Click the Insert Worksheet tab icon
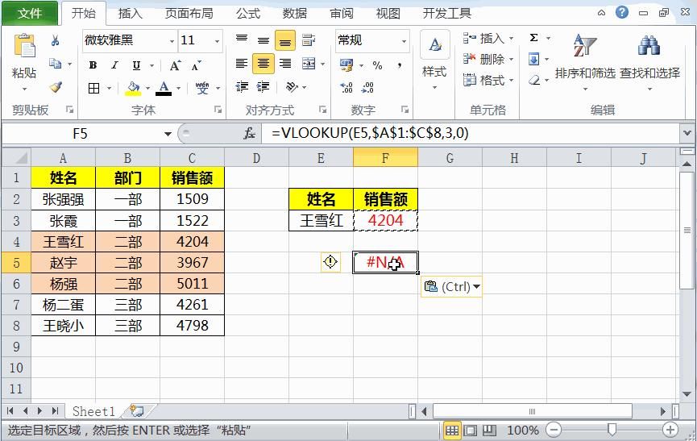 point(136,411)
